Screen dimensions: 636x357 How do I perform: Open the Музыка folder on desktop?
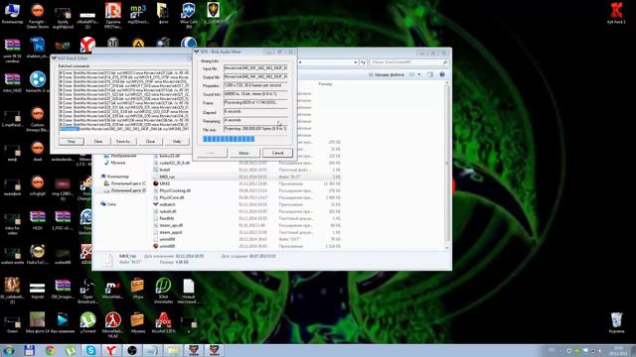pyautogui.click(x=138, y=322)
